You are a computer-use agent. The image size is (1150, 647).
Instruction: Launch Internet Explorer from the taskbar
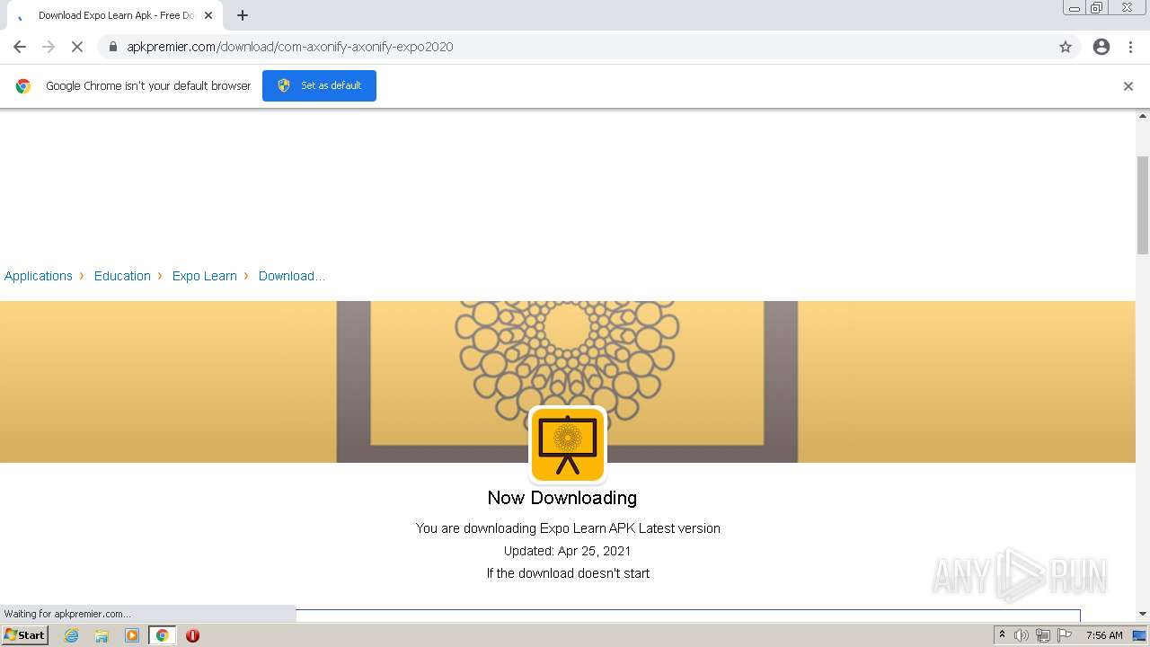72,635
